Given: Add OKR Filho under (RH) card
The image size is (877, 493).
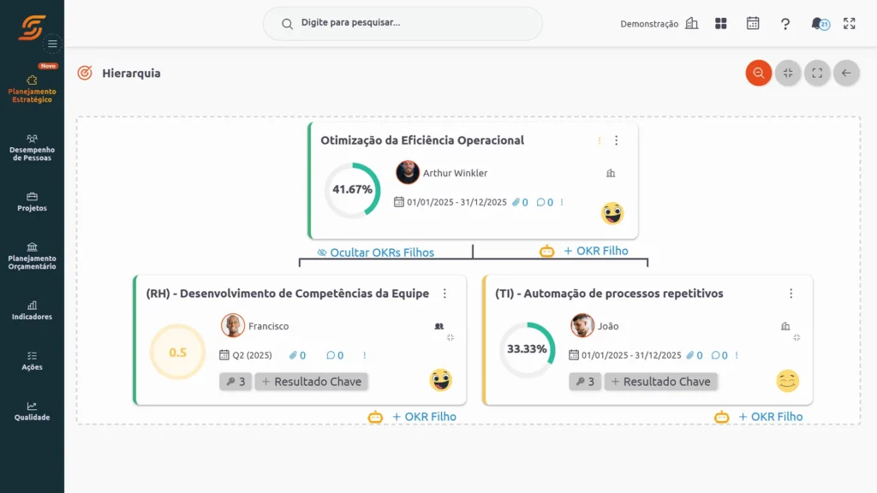Looking at the screenshot, I should click(424, 417).
